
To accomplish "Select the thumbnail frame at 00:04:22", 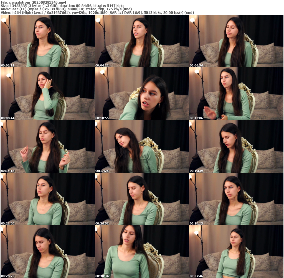I will click(142, 41).
